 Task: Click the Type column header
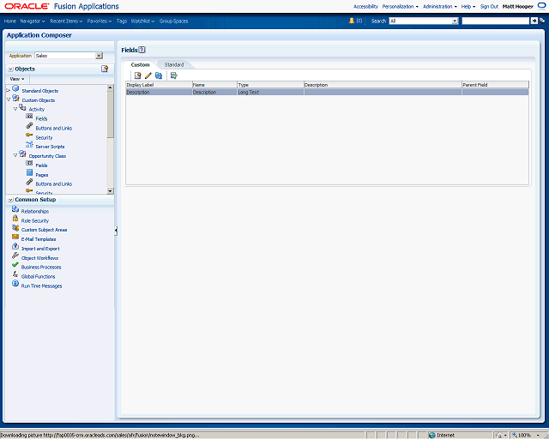[270, 85]
